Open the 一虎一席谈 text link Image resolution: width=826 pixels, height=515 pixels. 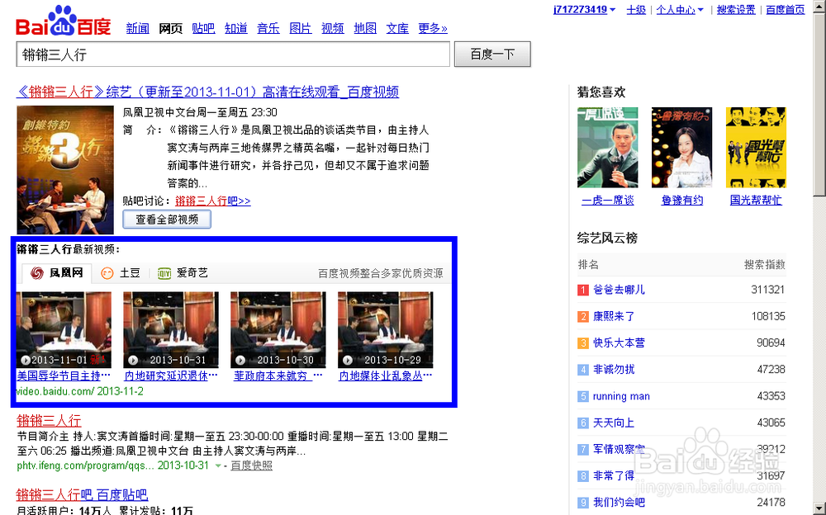coord(608,200)
